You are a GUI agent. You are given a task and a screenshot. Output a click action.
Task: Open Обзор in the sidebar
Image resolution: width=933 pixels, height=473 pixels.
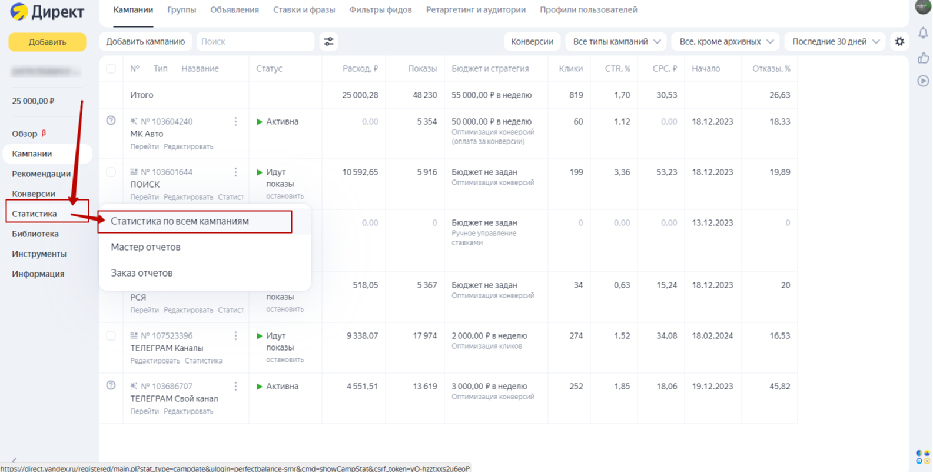click(25, 134)
